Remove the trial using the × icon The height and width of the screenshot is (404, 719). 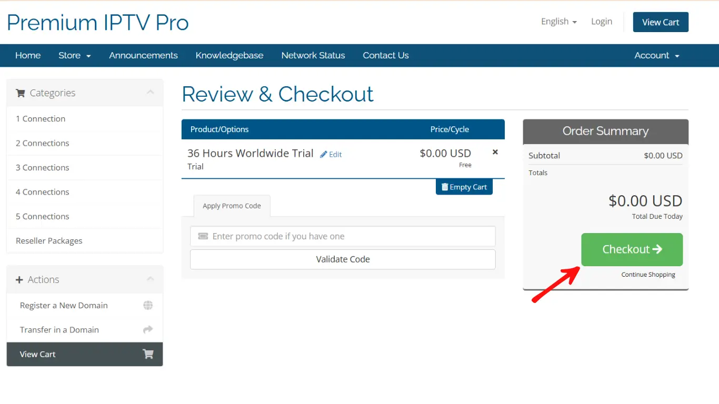click(495, 152)
